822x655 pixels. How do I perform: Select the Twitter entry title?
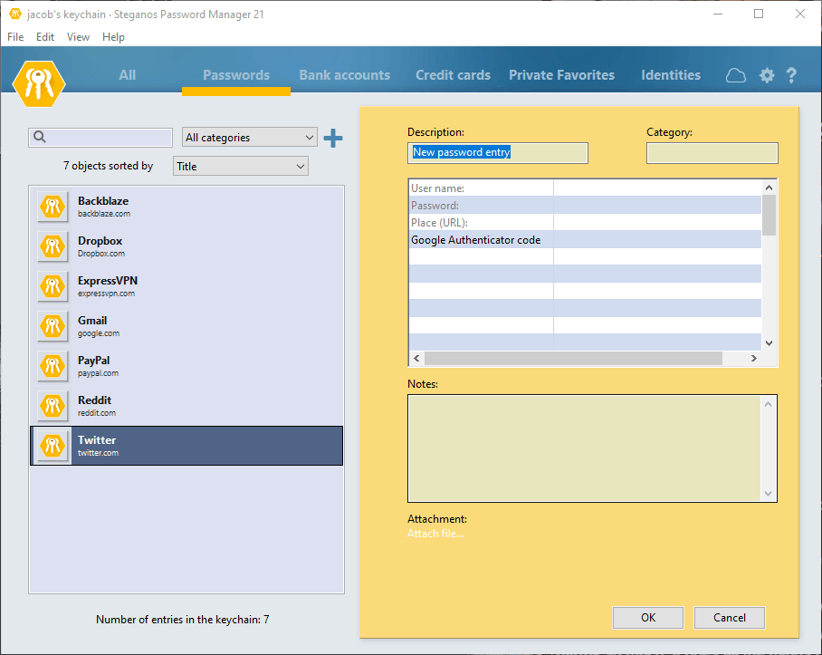click(x=97, y=440)
